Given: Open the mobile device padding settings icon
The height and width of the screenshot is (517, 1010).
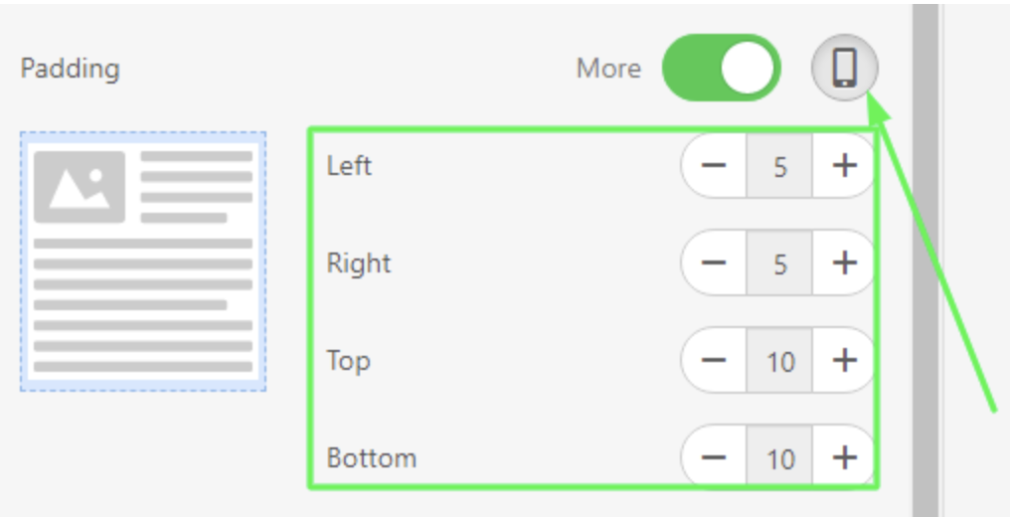Looking at the screenshot, I should point(844,68).
